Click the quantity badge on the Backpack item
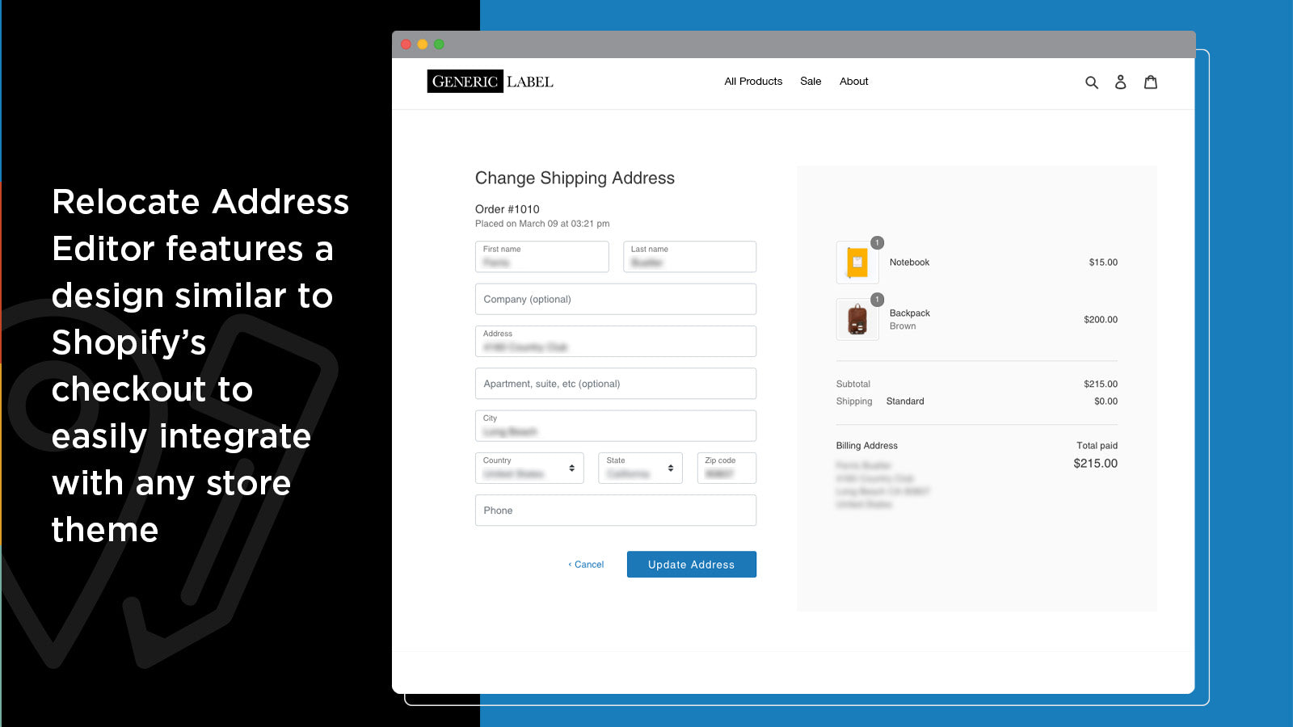This screenshot has width=1293, height=727. point(876,299)
